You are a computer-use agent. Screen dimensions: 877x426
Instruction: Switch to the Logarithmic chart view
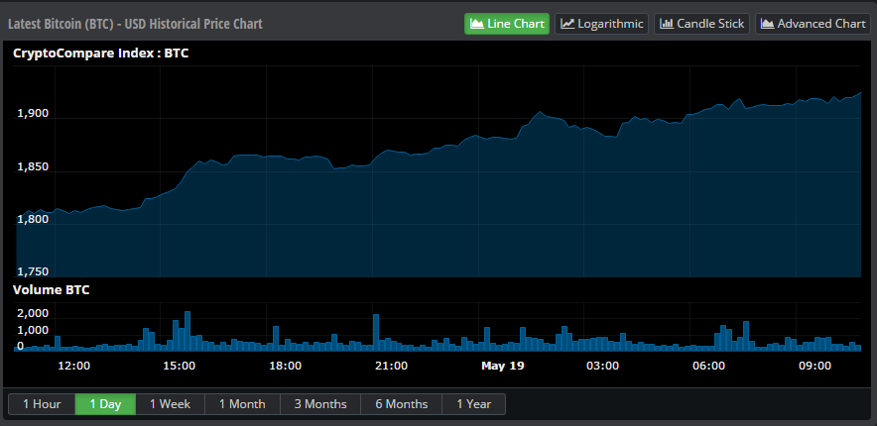[x=601, y=24]
